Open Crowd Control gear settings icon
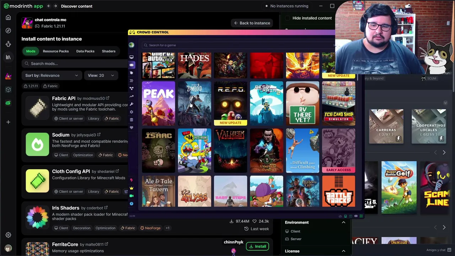The height and width of the screenshot is (256, 455). coord(132,112)
